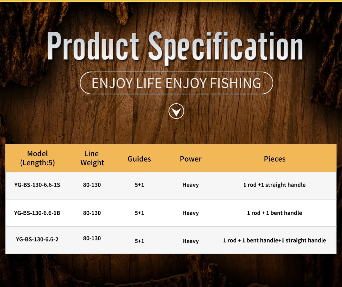Click "Heavy" in the YG-BS-130-6.6-1S row
This screenshot has height=287, width=342.
pos(191,185)
